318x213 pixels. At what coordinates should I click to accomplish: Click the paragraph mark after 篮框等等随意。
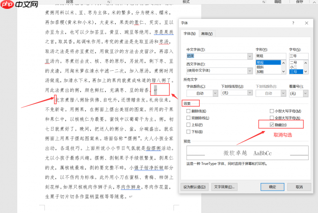click(131, 197)
